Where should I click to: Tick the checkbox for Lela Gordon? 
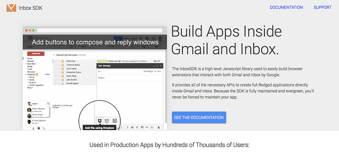[x=56, y=80]
